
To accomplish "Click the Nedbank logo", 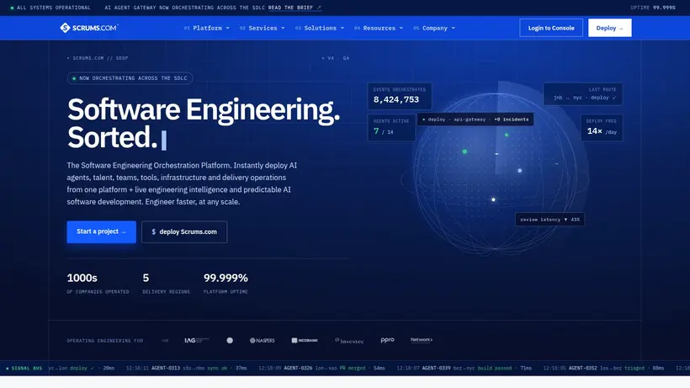I will (x=305, y=340).
